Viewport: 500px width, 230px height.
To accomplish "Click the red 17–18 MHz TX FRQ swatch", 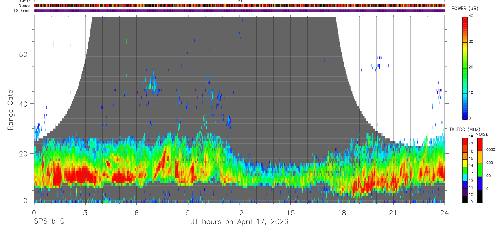I will click(x=465, y=142).
